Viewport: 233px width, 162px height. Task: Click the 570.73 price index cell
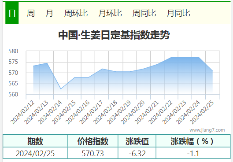click(x=92, y=153)
